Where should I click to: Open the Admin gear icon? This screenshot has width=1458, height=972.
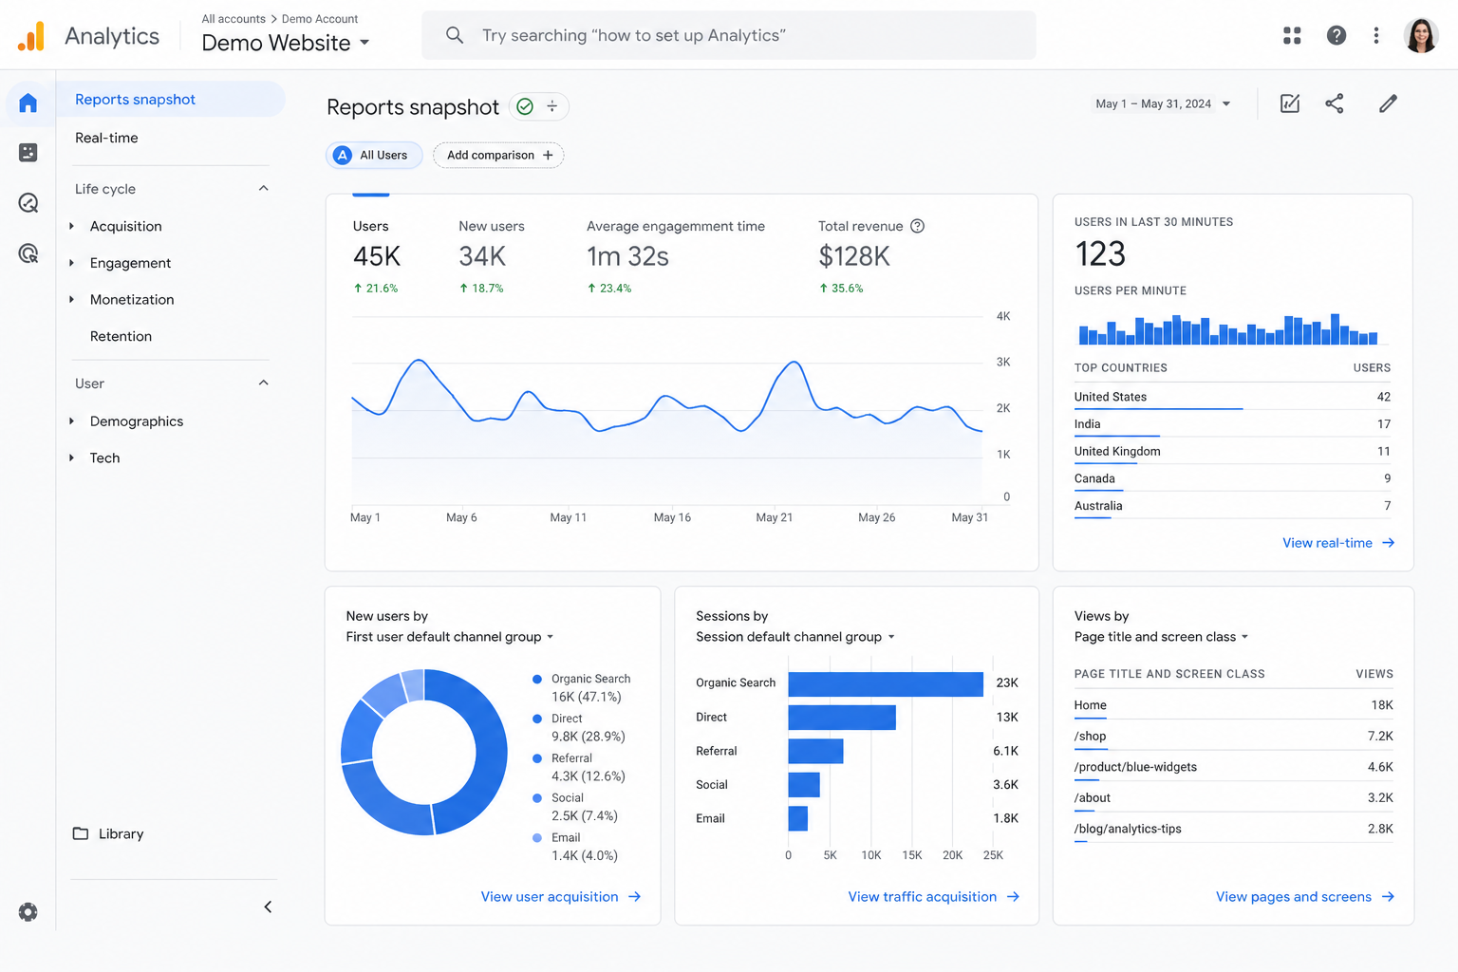point(28,912)
